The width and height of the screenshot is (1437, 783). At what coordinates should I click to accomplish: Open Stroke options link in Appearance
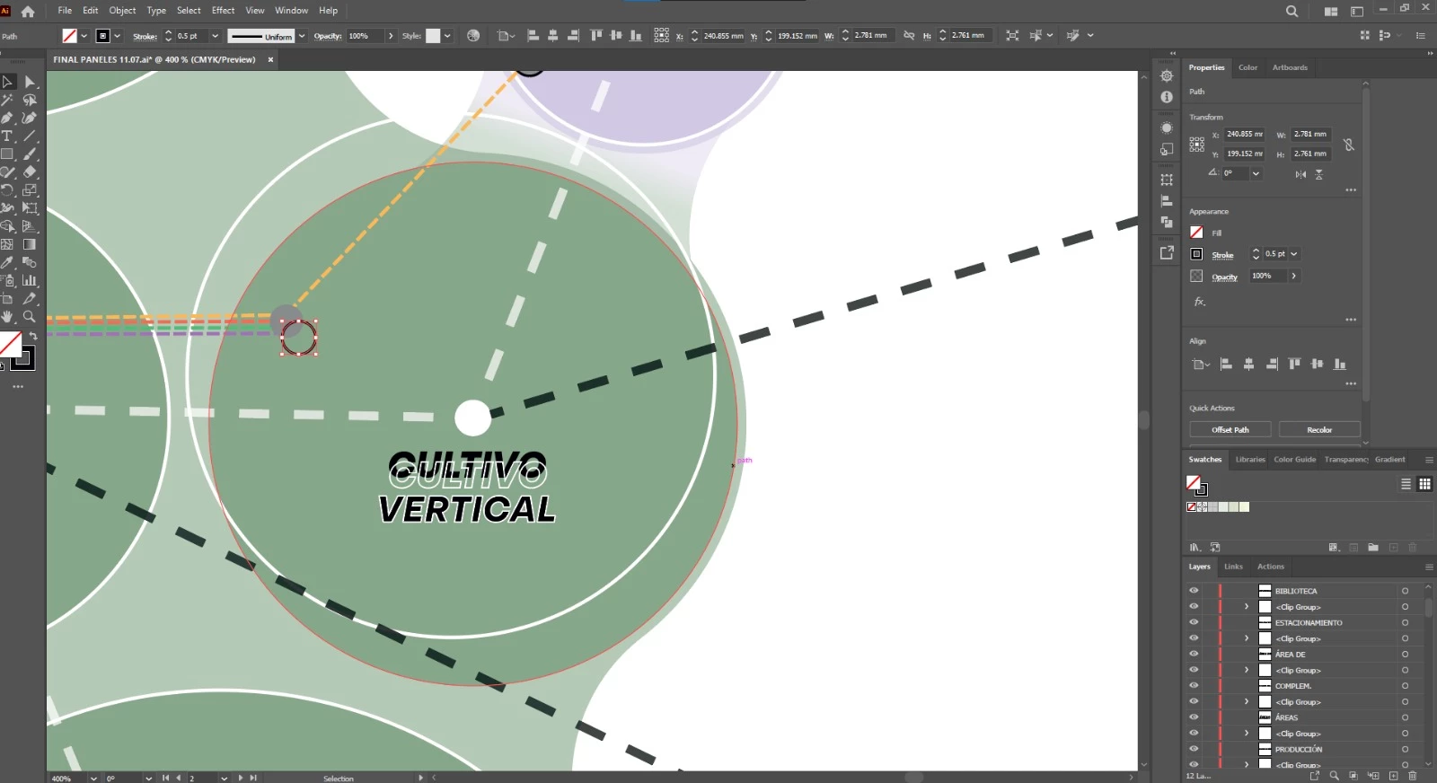coord(1222,255)
